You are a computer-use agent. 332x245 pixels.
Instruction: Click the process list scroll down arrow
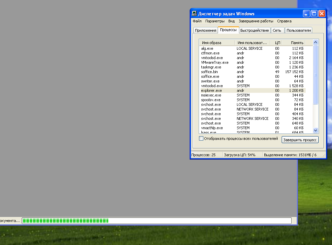pos(315,130)
